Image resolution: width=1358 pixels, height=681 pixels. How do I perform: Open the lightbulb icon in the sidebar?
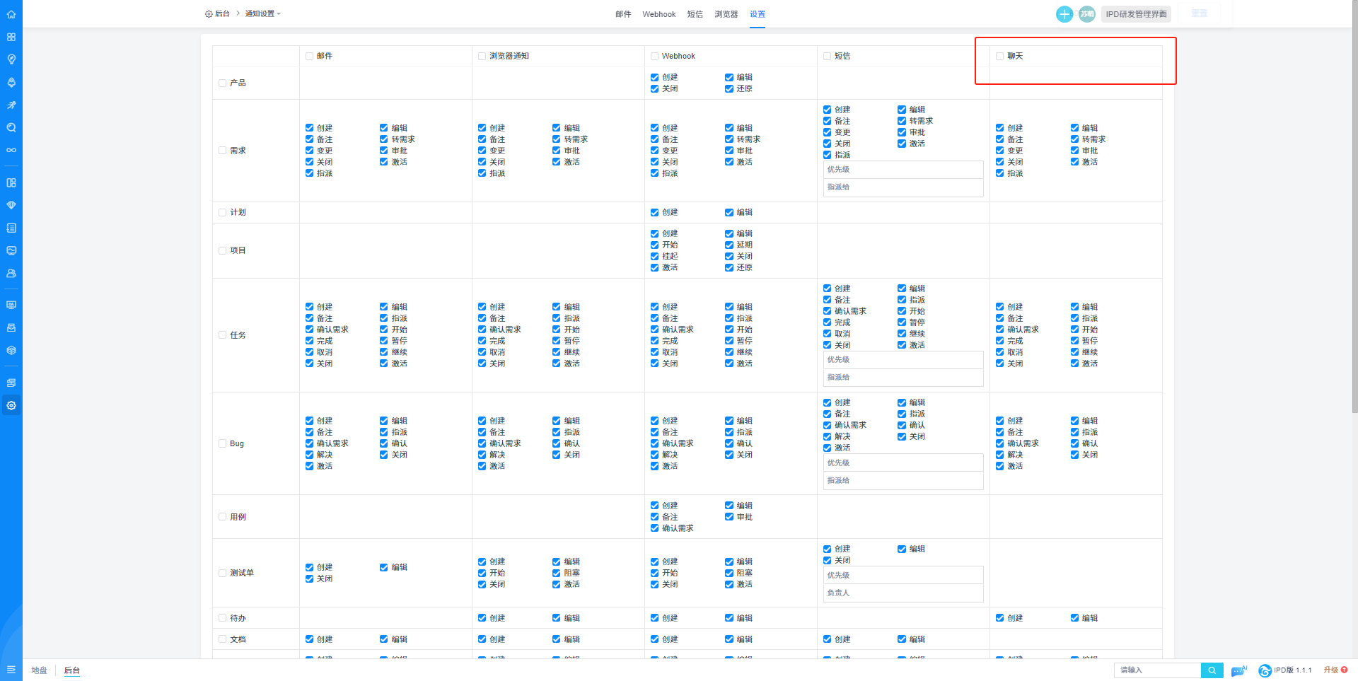point(11,59)
